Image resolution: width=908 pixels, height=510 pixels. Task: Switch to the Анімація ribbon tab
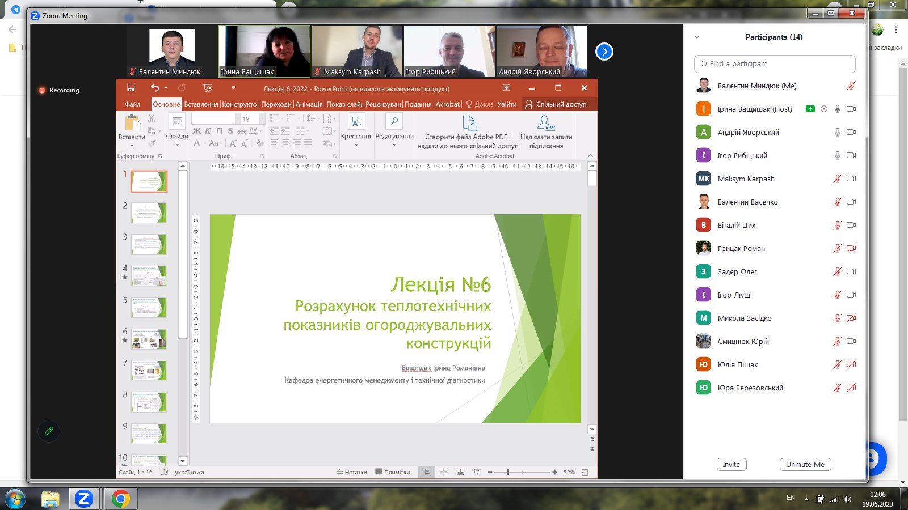(x=309, y=104)
